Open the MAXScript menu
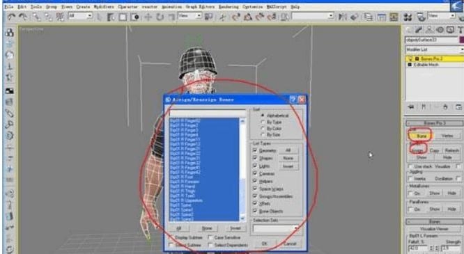The height and width of the screenshot is (254, 464). [x=277, y=6]
